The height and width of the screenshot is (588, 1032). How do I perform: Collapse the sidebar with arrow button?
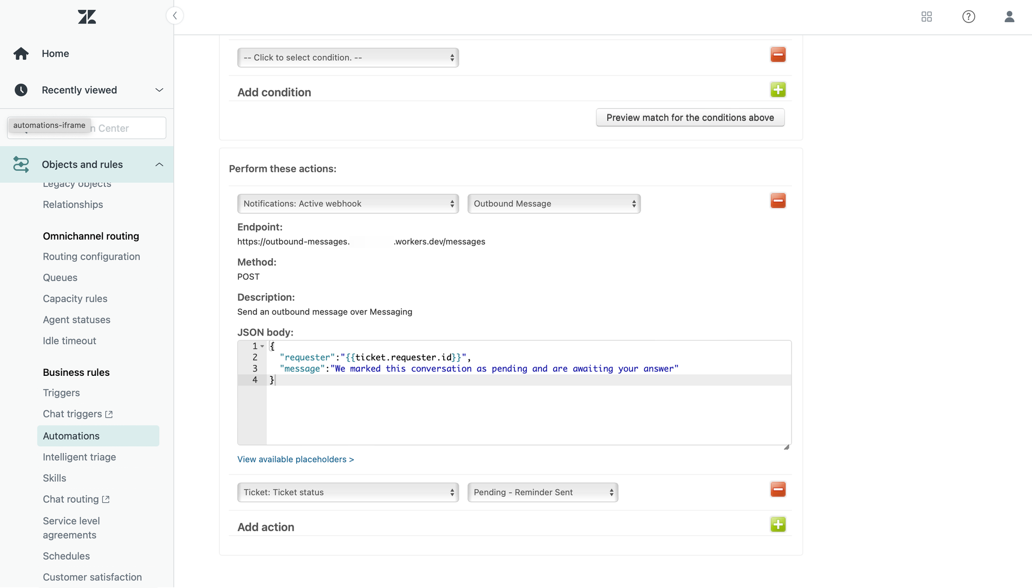click(x=175, y=15)
